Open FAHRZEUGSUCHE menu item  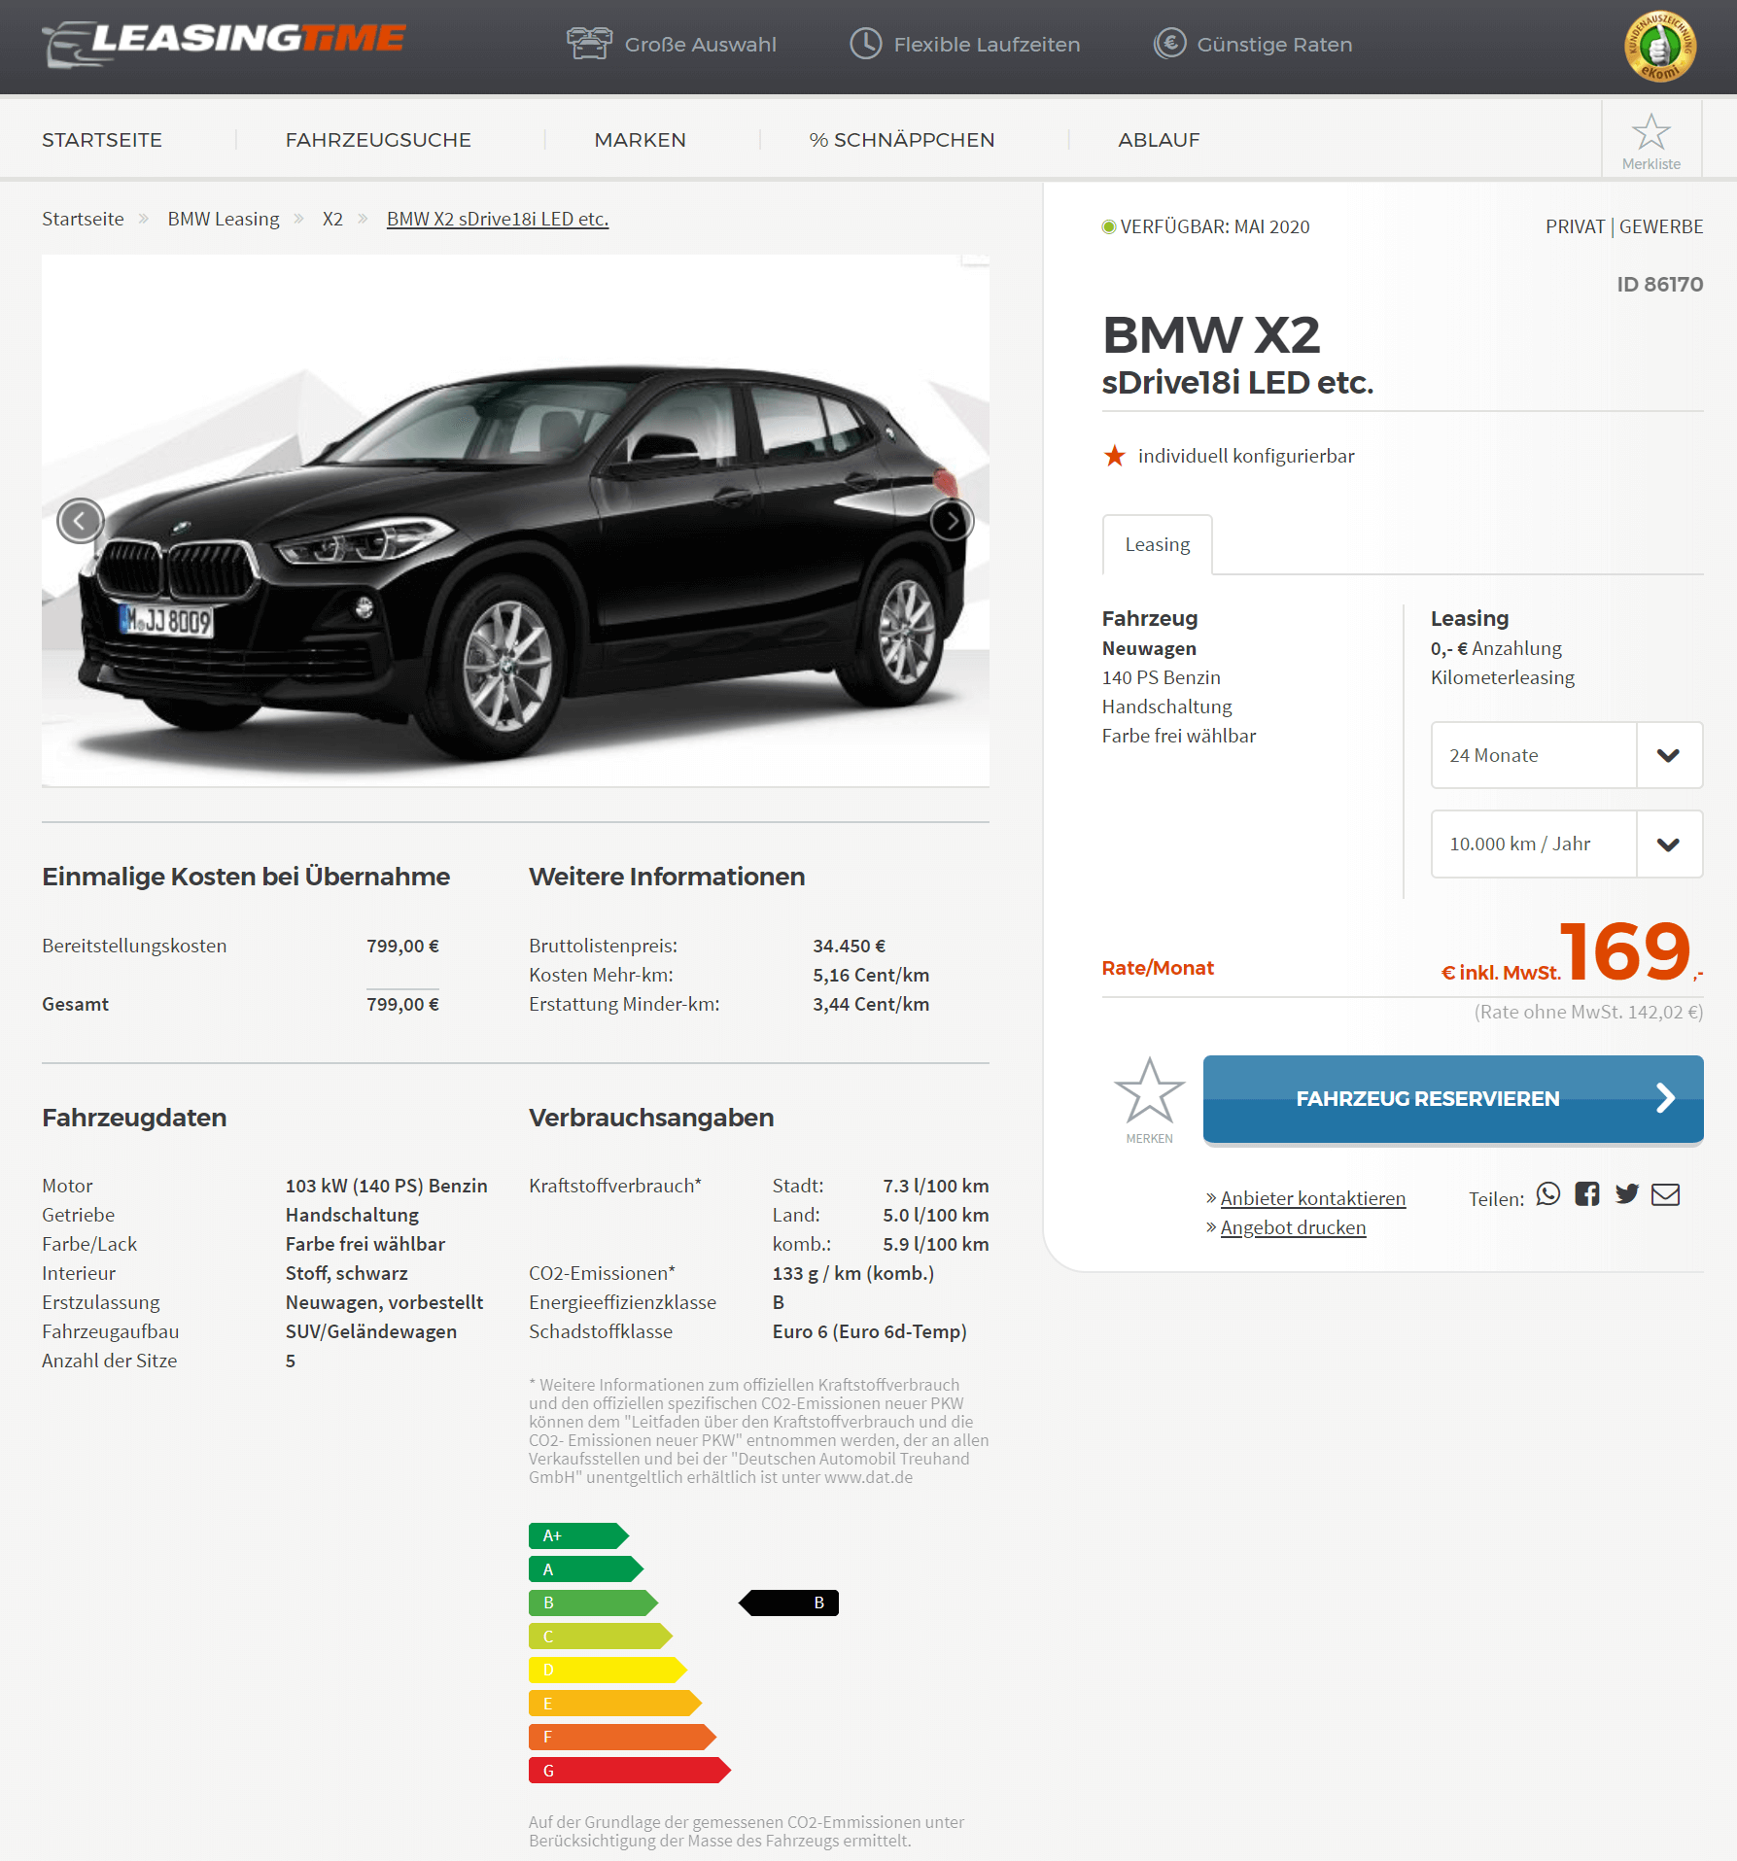tap(378, 140)
